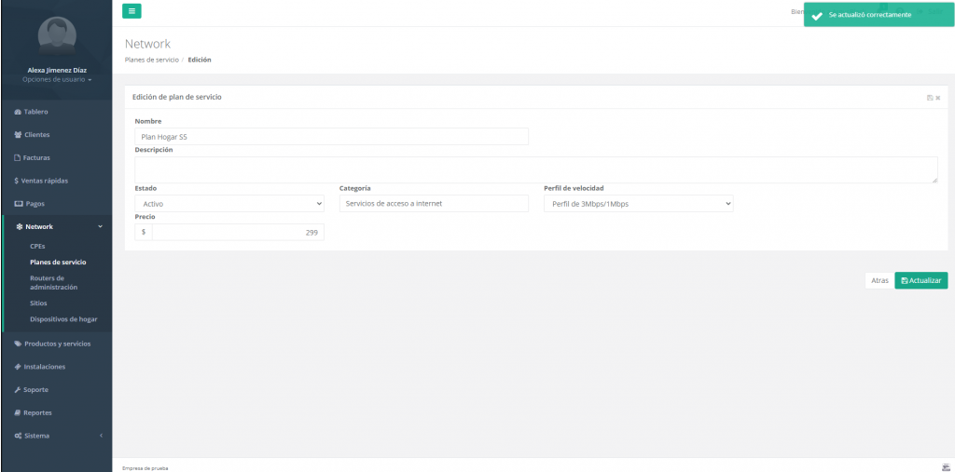The width and height of the screenshot is (955, 472).
Task: Click the Planes de servicio breadcrumb link
Action: 152,61
